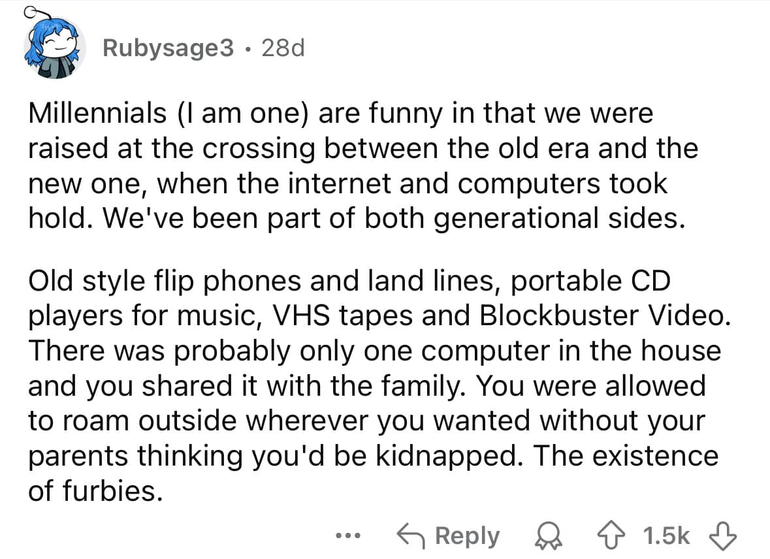
Task: Click the phrase Blockbuster Video
Action: click(x=605, y=315)
